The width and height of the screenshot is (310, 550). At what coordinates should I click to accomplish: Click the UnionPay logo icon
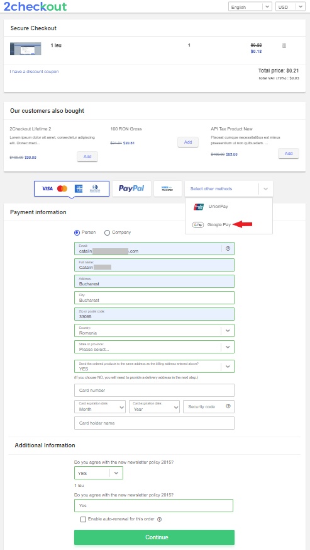pos(199,207)
